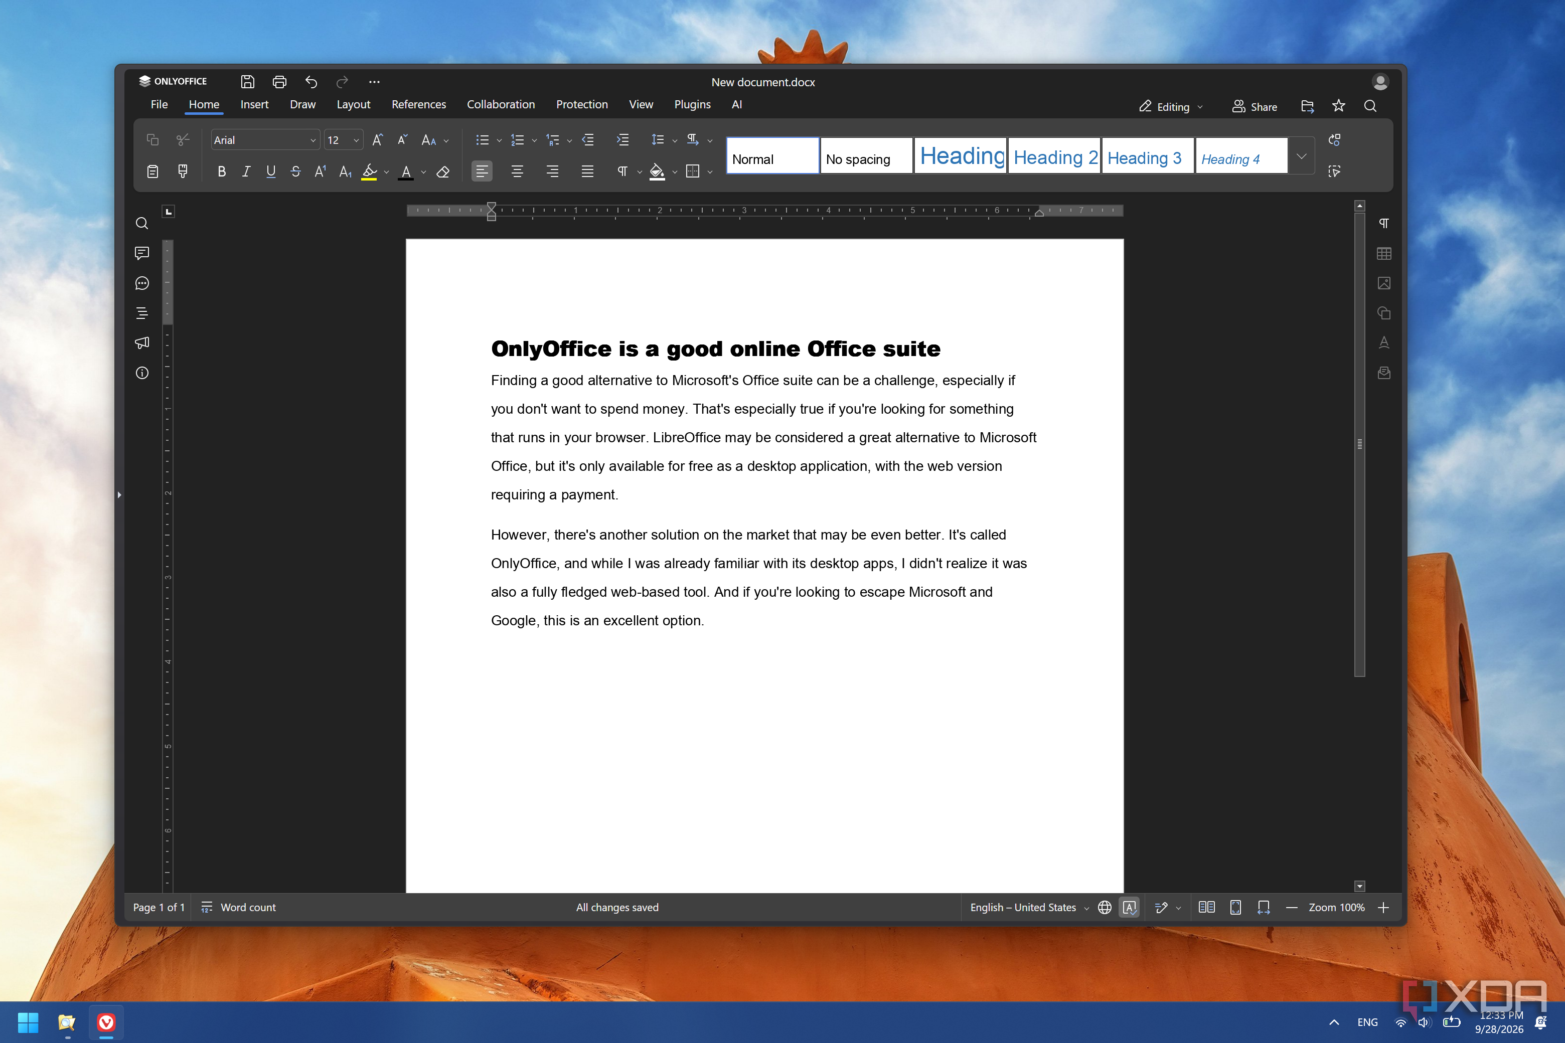Decrease indent
Screen dimensions: 1565x1043
pos(587,140)
